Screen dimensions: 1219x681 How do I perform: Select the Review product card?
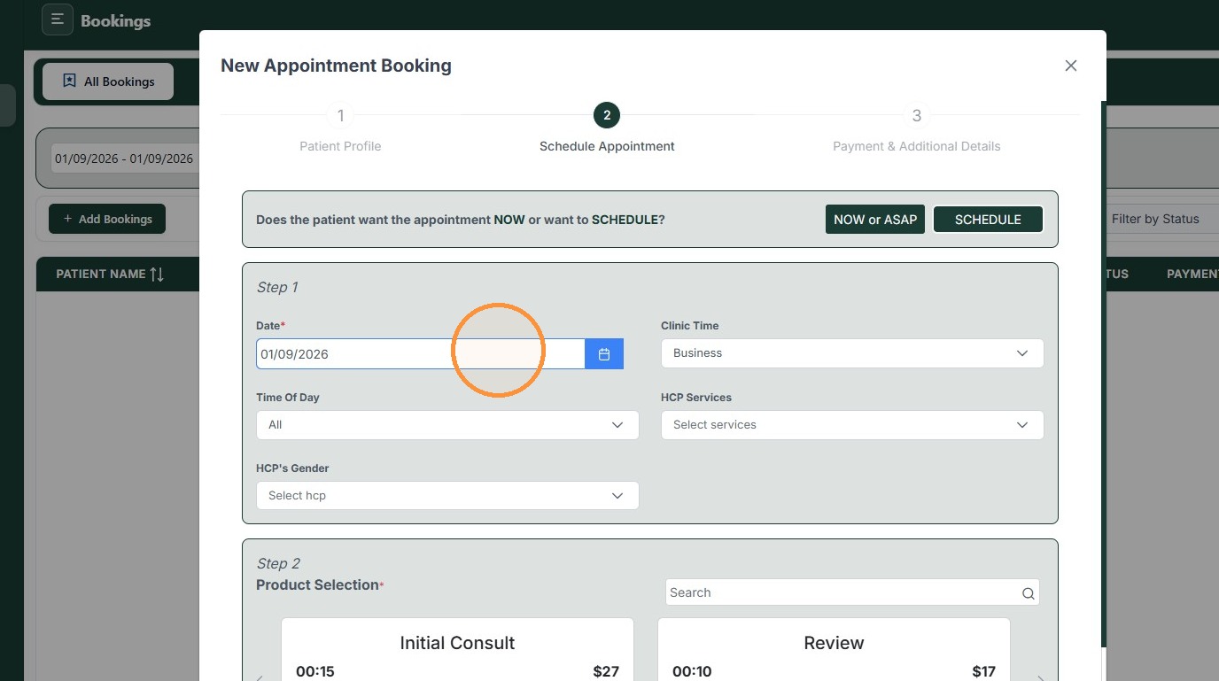tap(834, 650)
